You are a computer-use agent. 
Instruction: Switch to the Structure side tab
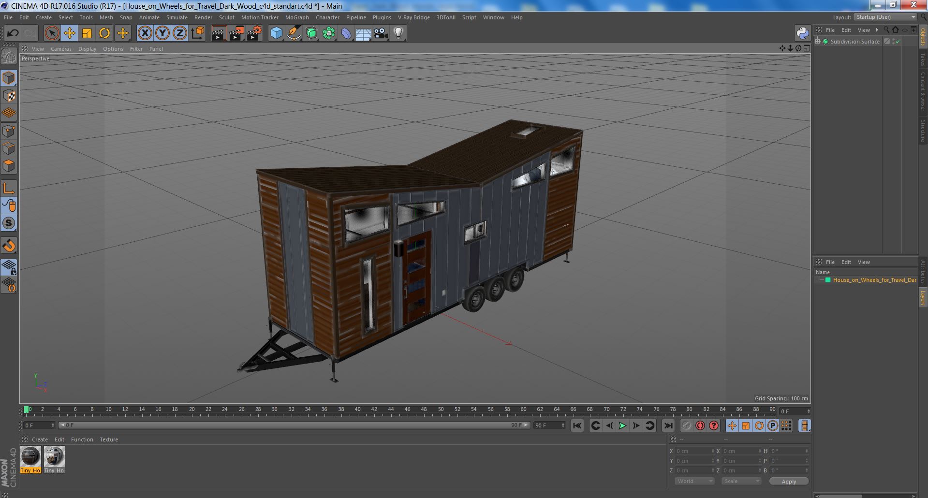(x=923, y=130)
